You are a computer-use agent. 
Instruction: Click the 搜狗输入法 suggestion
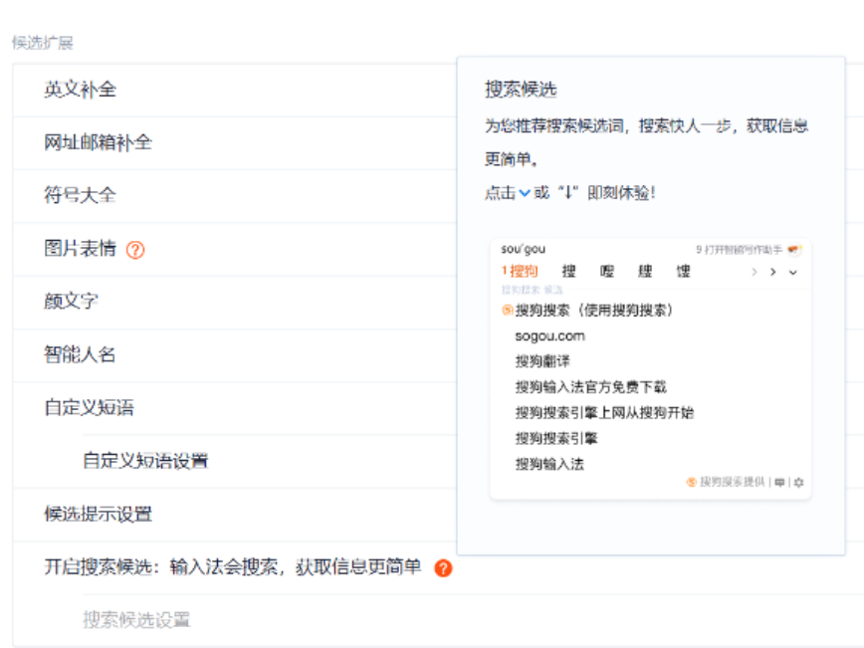[x=549, y=464]
